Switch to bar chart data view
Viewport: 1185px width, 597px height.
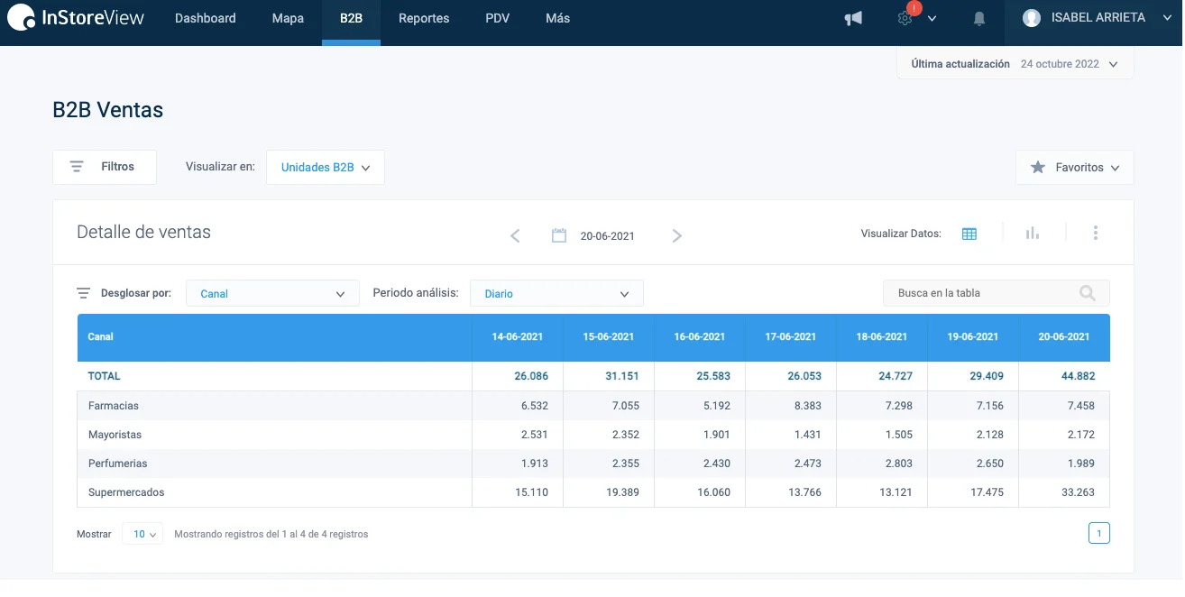coord(1033,233)
